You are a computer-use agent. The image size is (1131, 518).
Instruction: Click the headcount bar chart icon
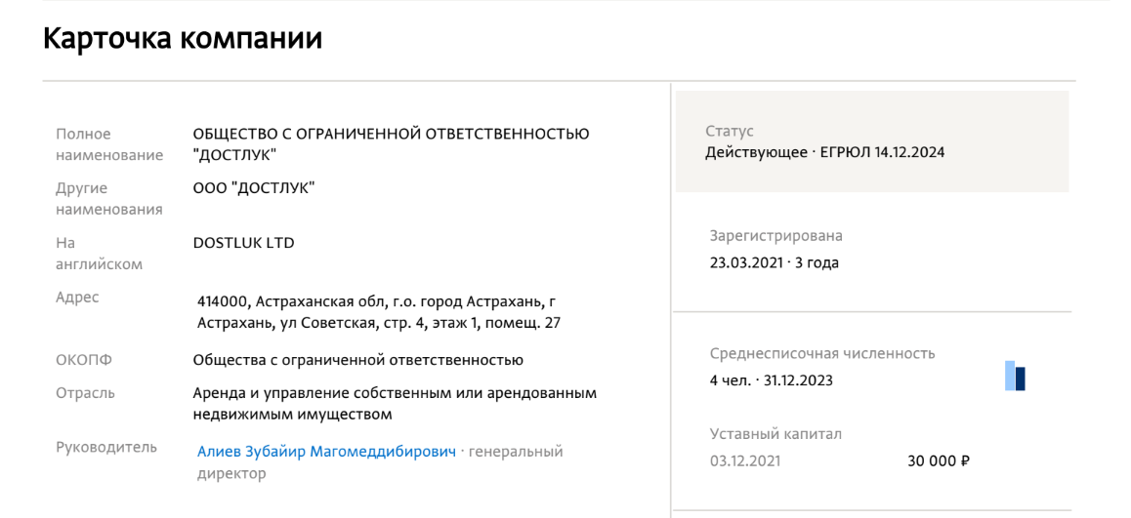1015,376
